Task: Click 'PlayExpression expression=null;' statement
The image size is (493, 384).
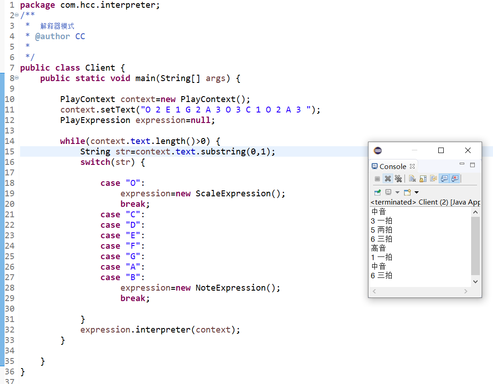Action: 137,120
